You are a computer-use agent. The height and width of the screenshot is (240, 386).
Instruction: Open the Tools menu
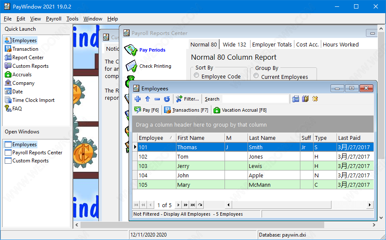tap(72, 19)
